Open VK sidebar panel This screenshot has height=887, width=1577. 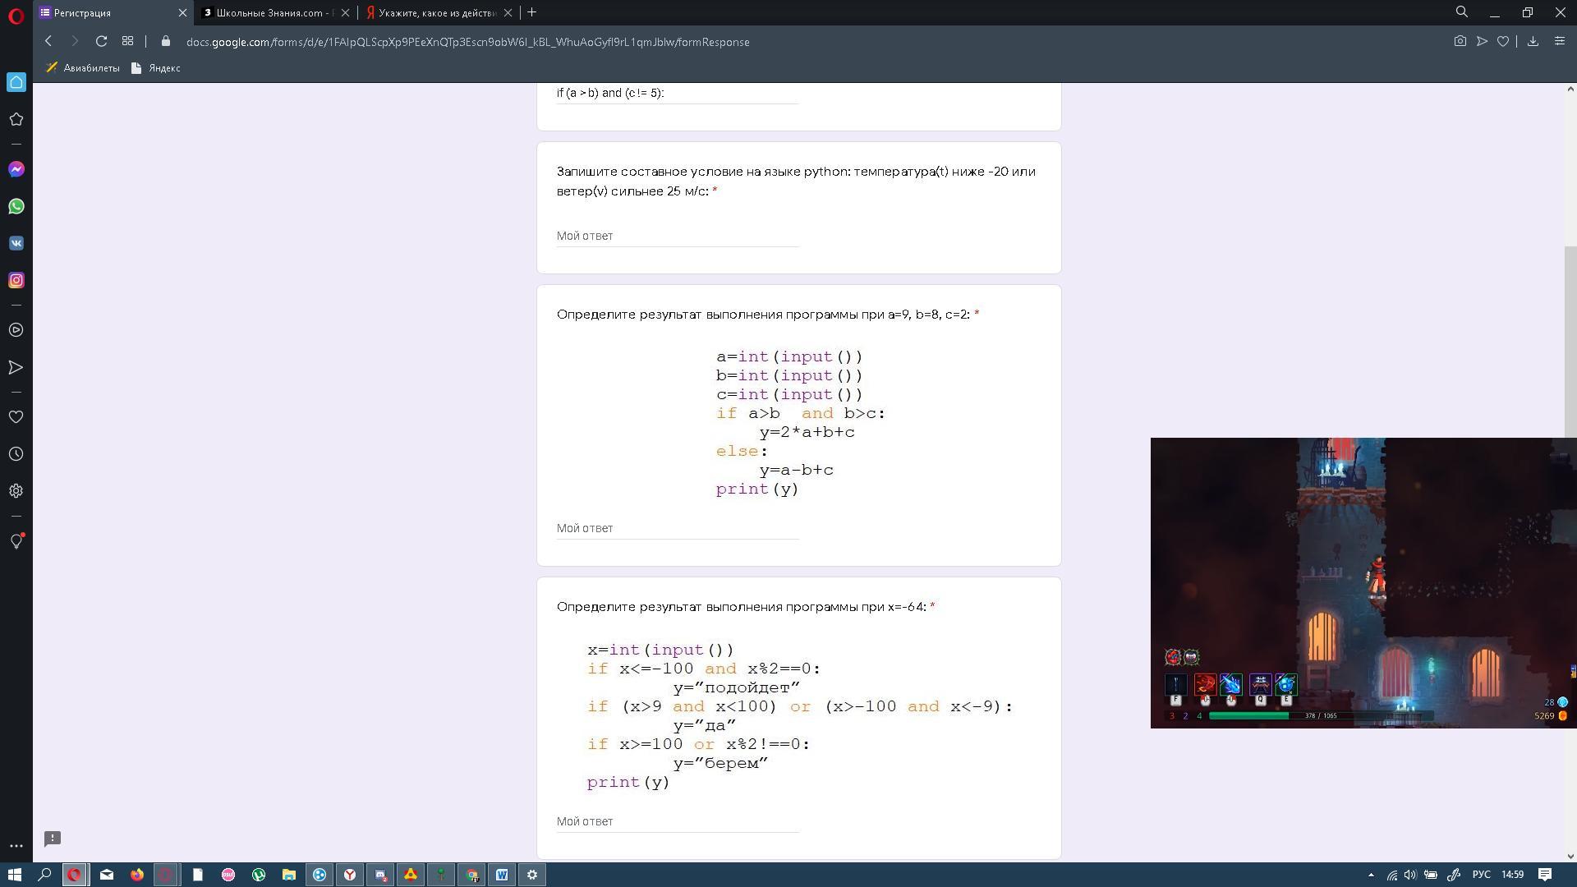pyautogui.click(x=16, y=243)
